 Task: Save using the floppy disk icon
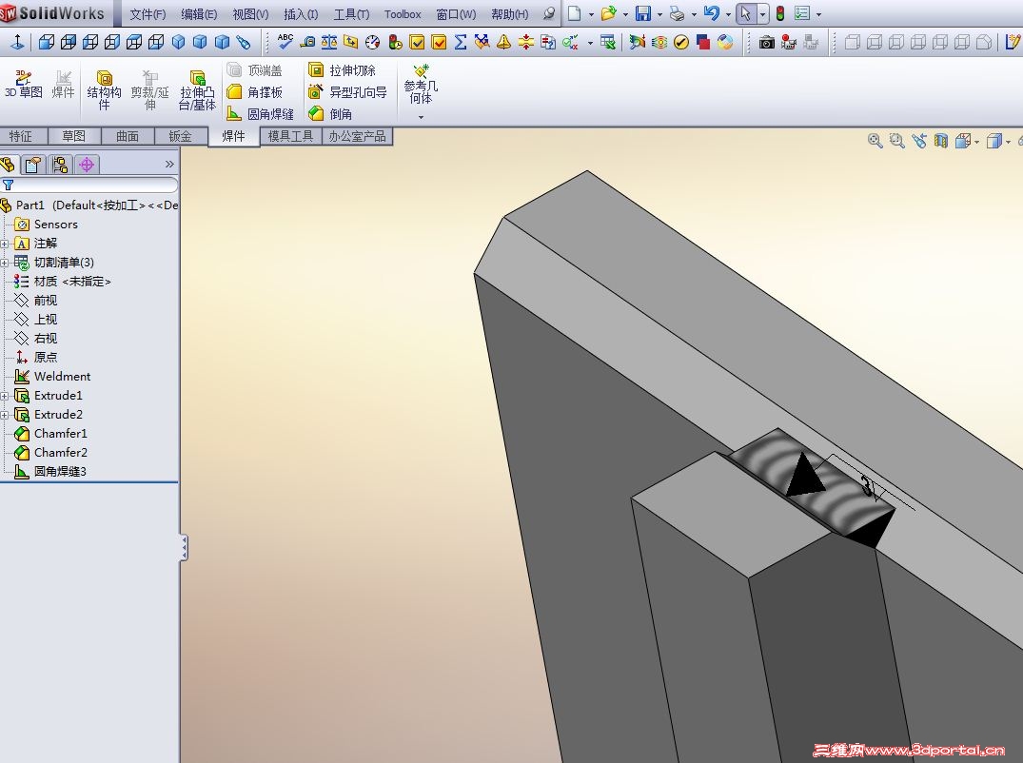click(643, 13)
